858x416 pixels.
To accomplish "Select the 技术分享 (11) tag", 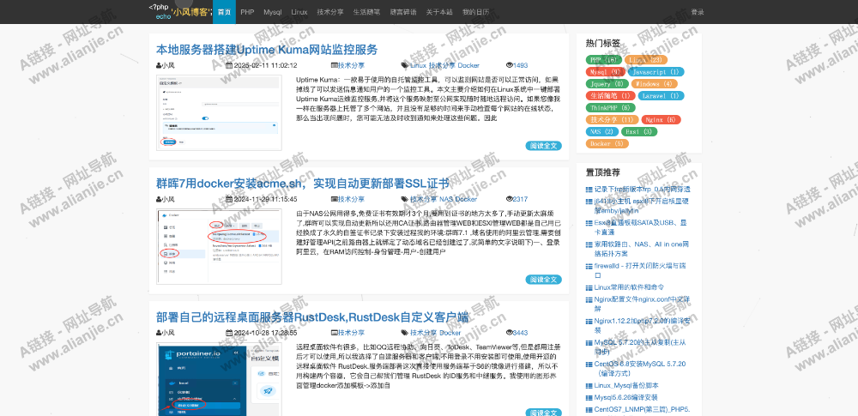I will coord(612,120).
